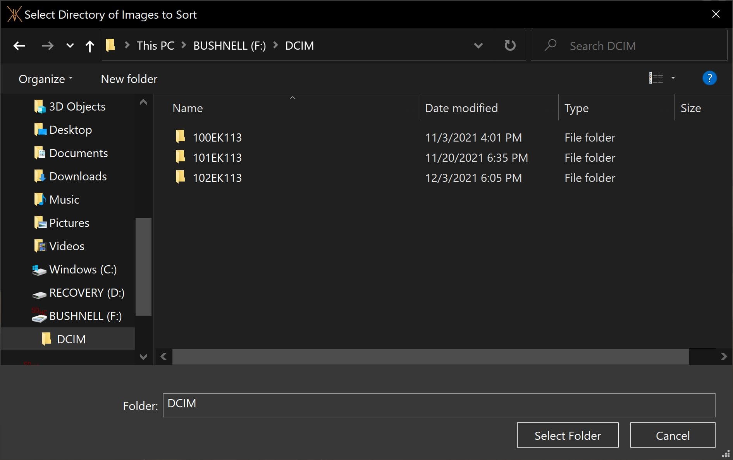Refresh the DCIM folder view
The image size is (733, 460).
click(510, 45)
